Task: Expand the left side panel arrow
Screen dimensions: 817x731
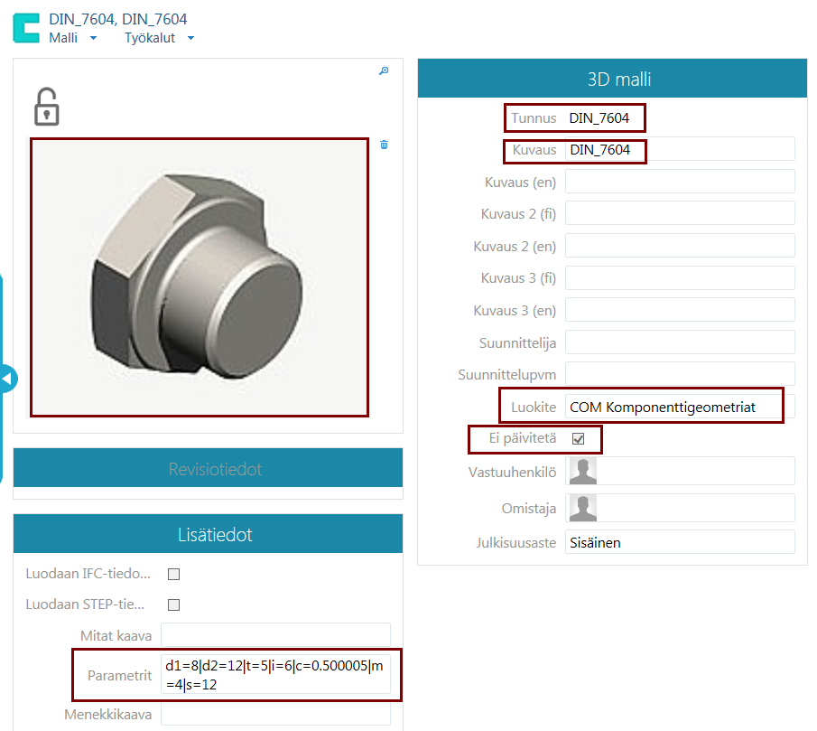Action: click(8, 379)
